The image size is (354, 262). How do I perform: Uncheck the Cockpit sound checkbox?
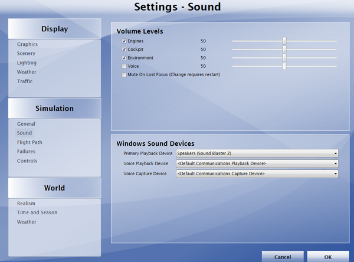[124, 50]
